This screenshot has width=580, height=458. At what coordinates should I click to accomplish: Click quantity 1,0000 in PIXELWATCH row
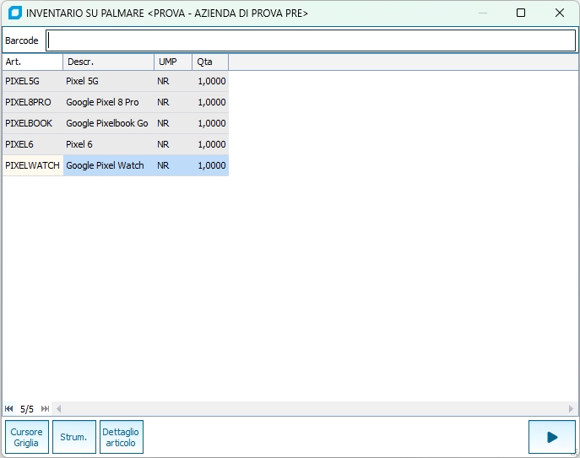(x=212, y=165)
